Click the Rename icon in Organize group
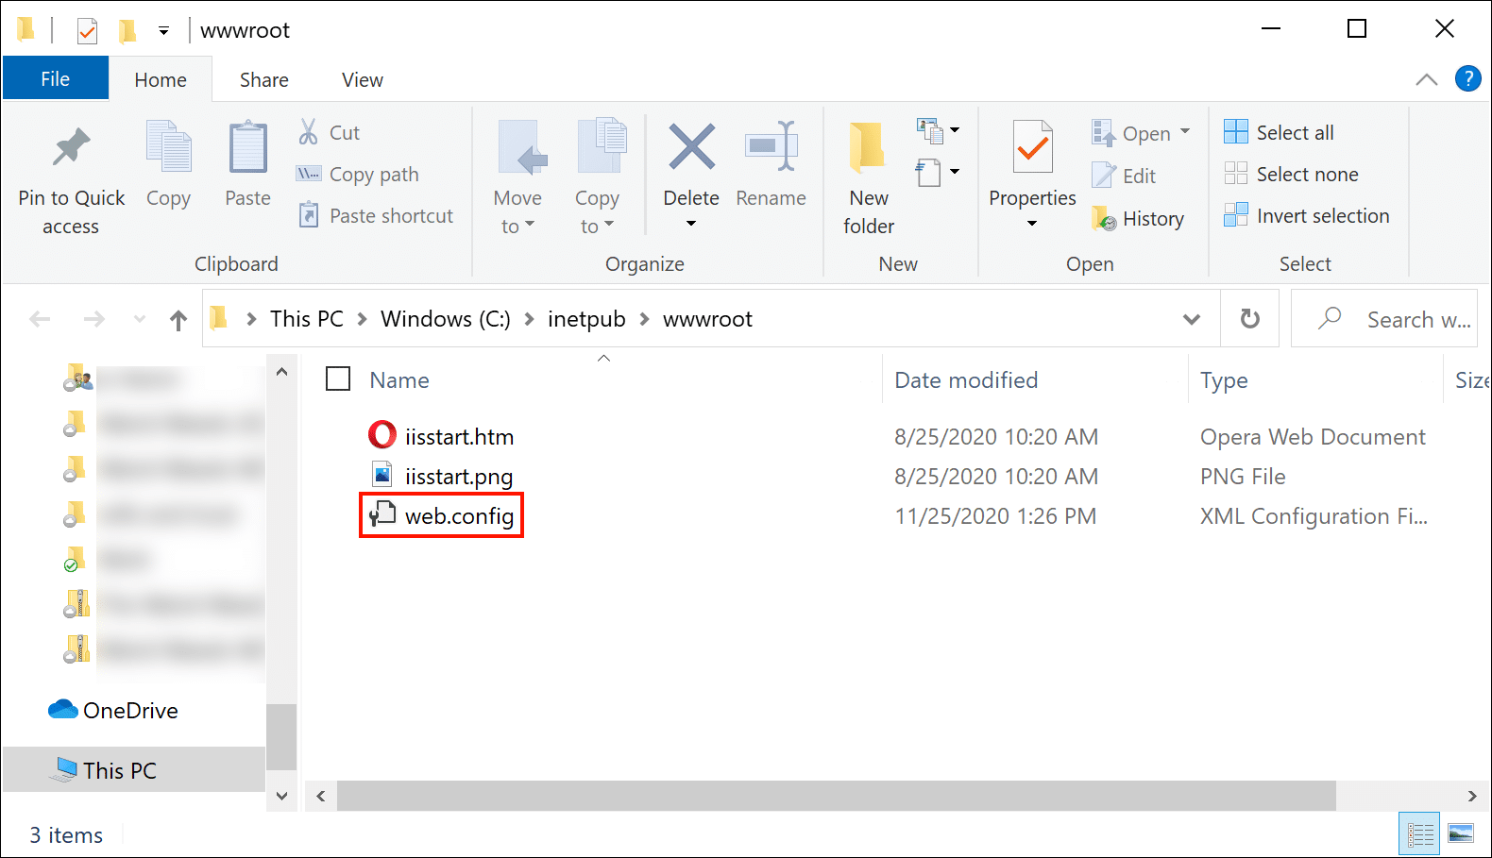Screen dimensions: 1492x858 [771, 148]
